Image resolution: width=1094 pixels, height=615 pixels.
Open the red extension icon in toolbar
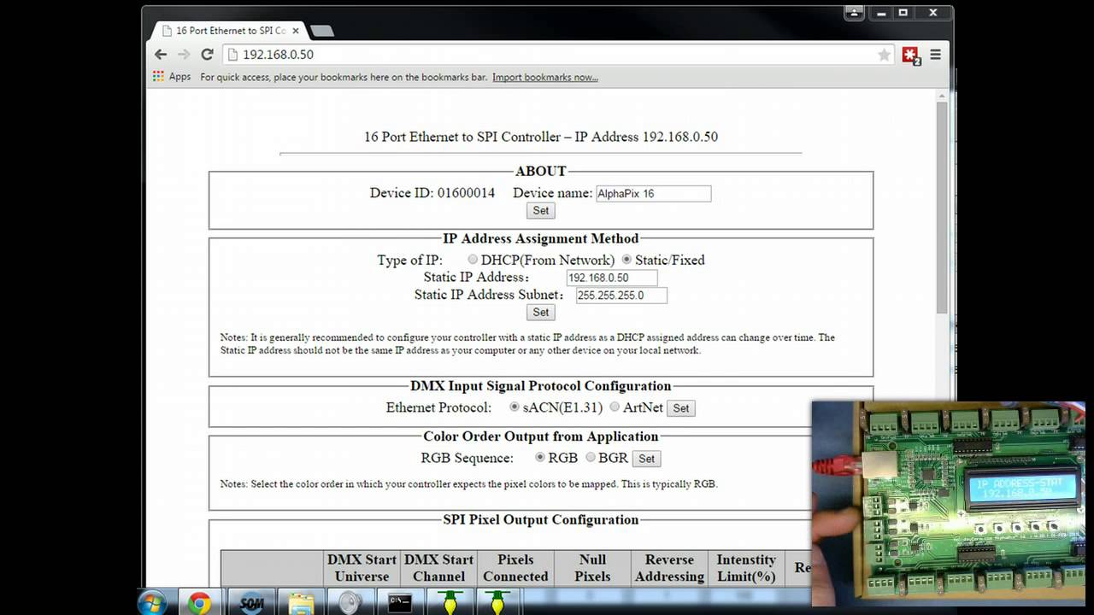click(911, 56)
